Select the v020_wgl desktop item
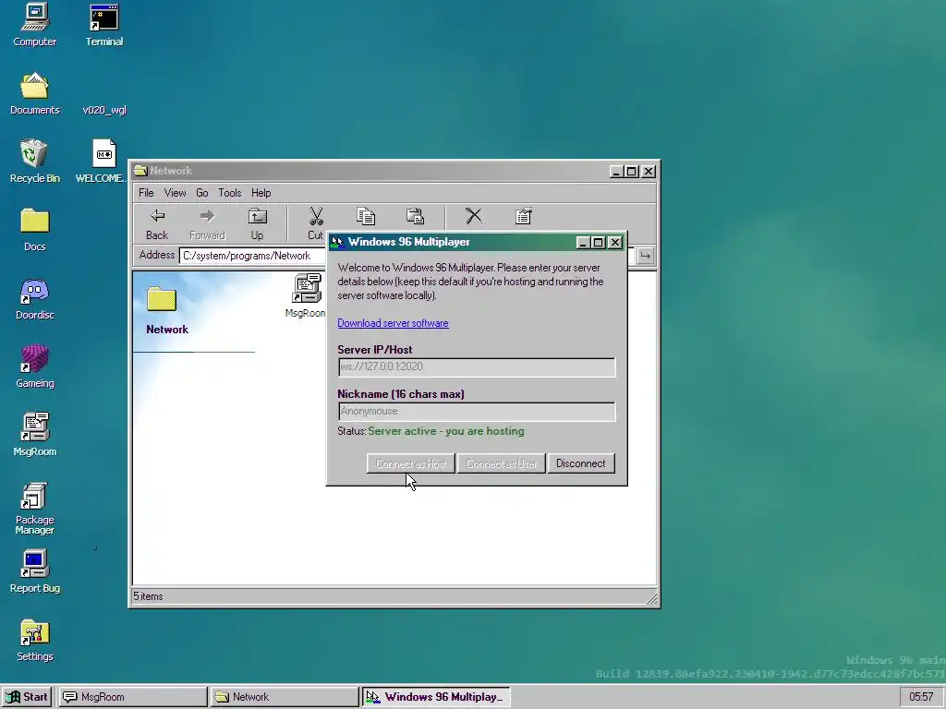 (x=103, y=110)
